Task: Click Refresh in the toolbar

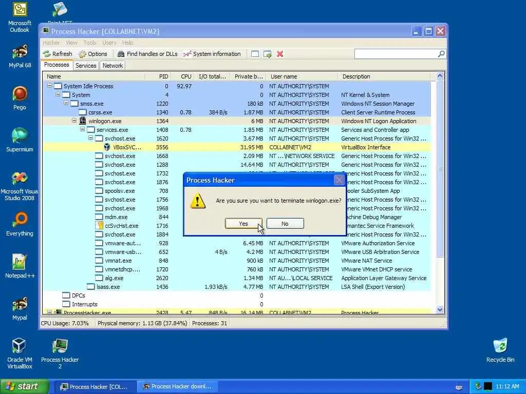Action: (58, 54)
